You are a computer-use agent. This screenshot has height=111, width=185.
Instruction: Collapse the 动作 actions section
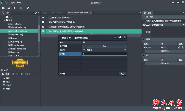pos(144,55)
